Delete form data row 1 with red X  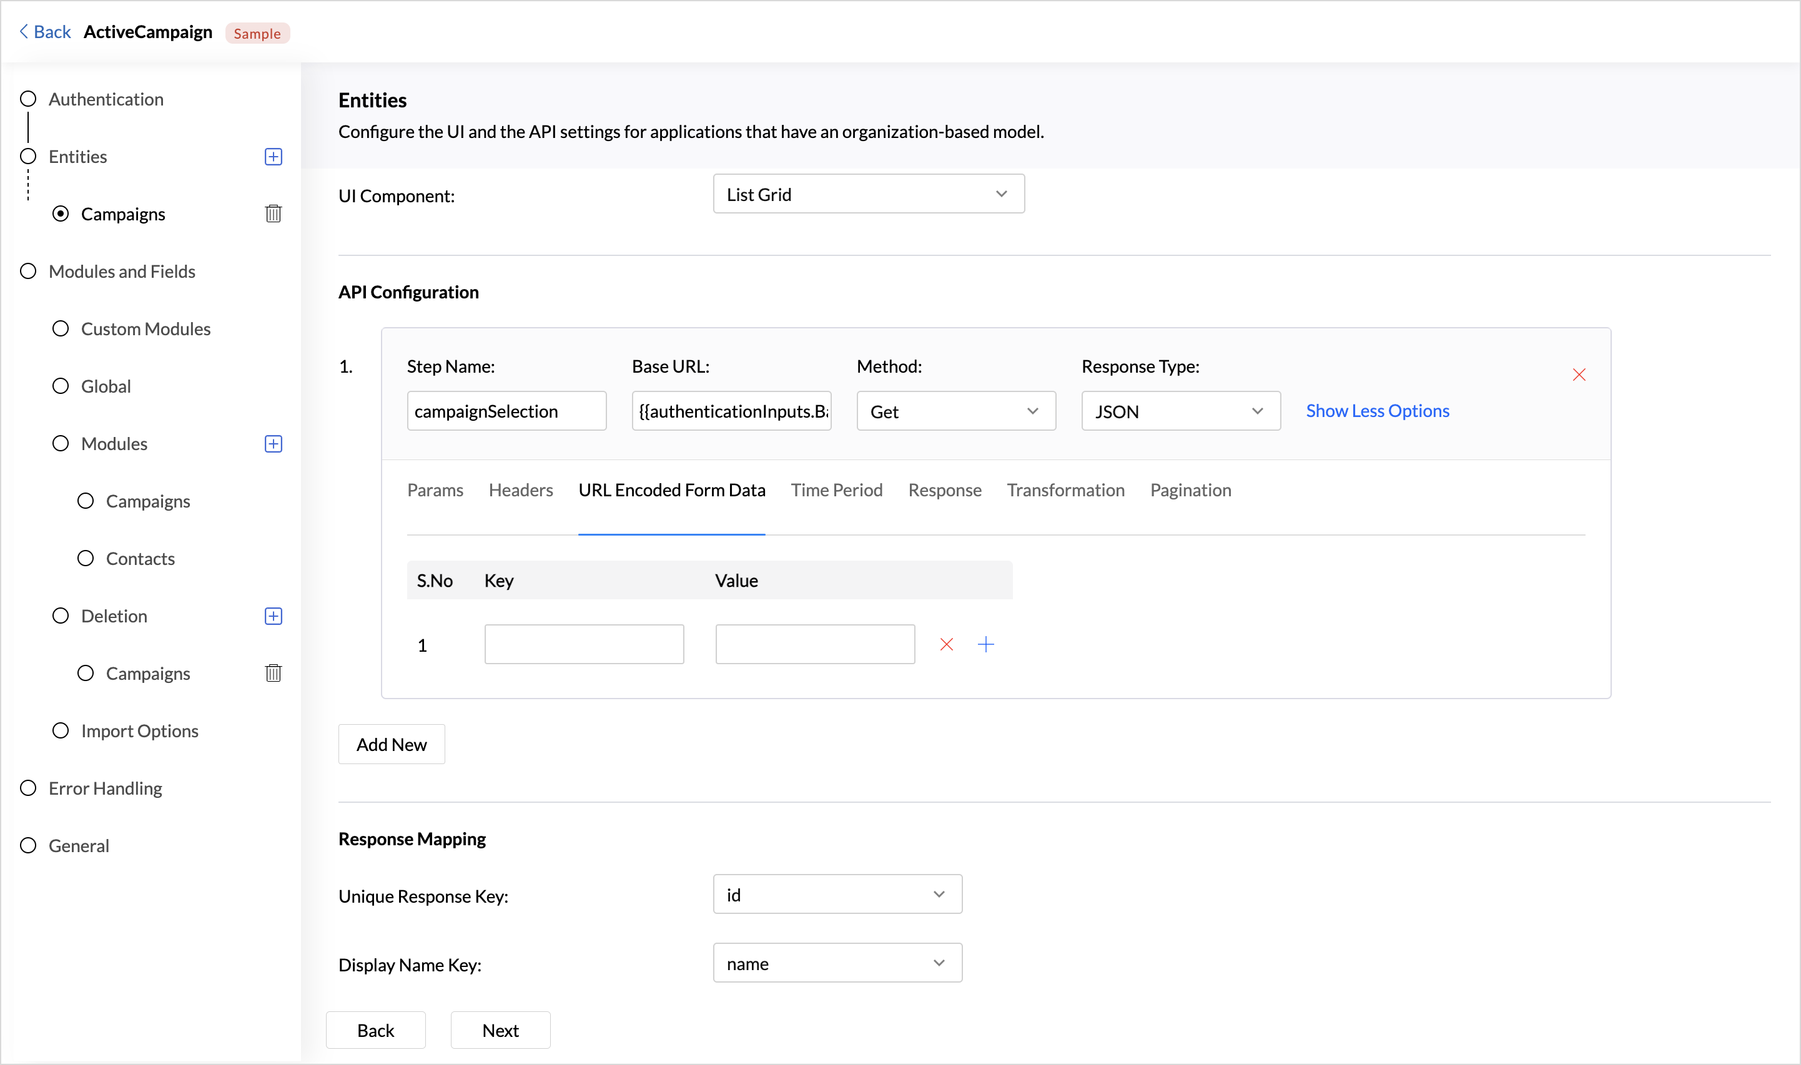coord(946,644)
